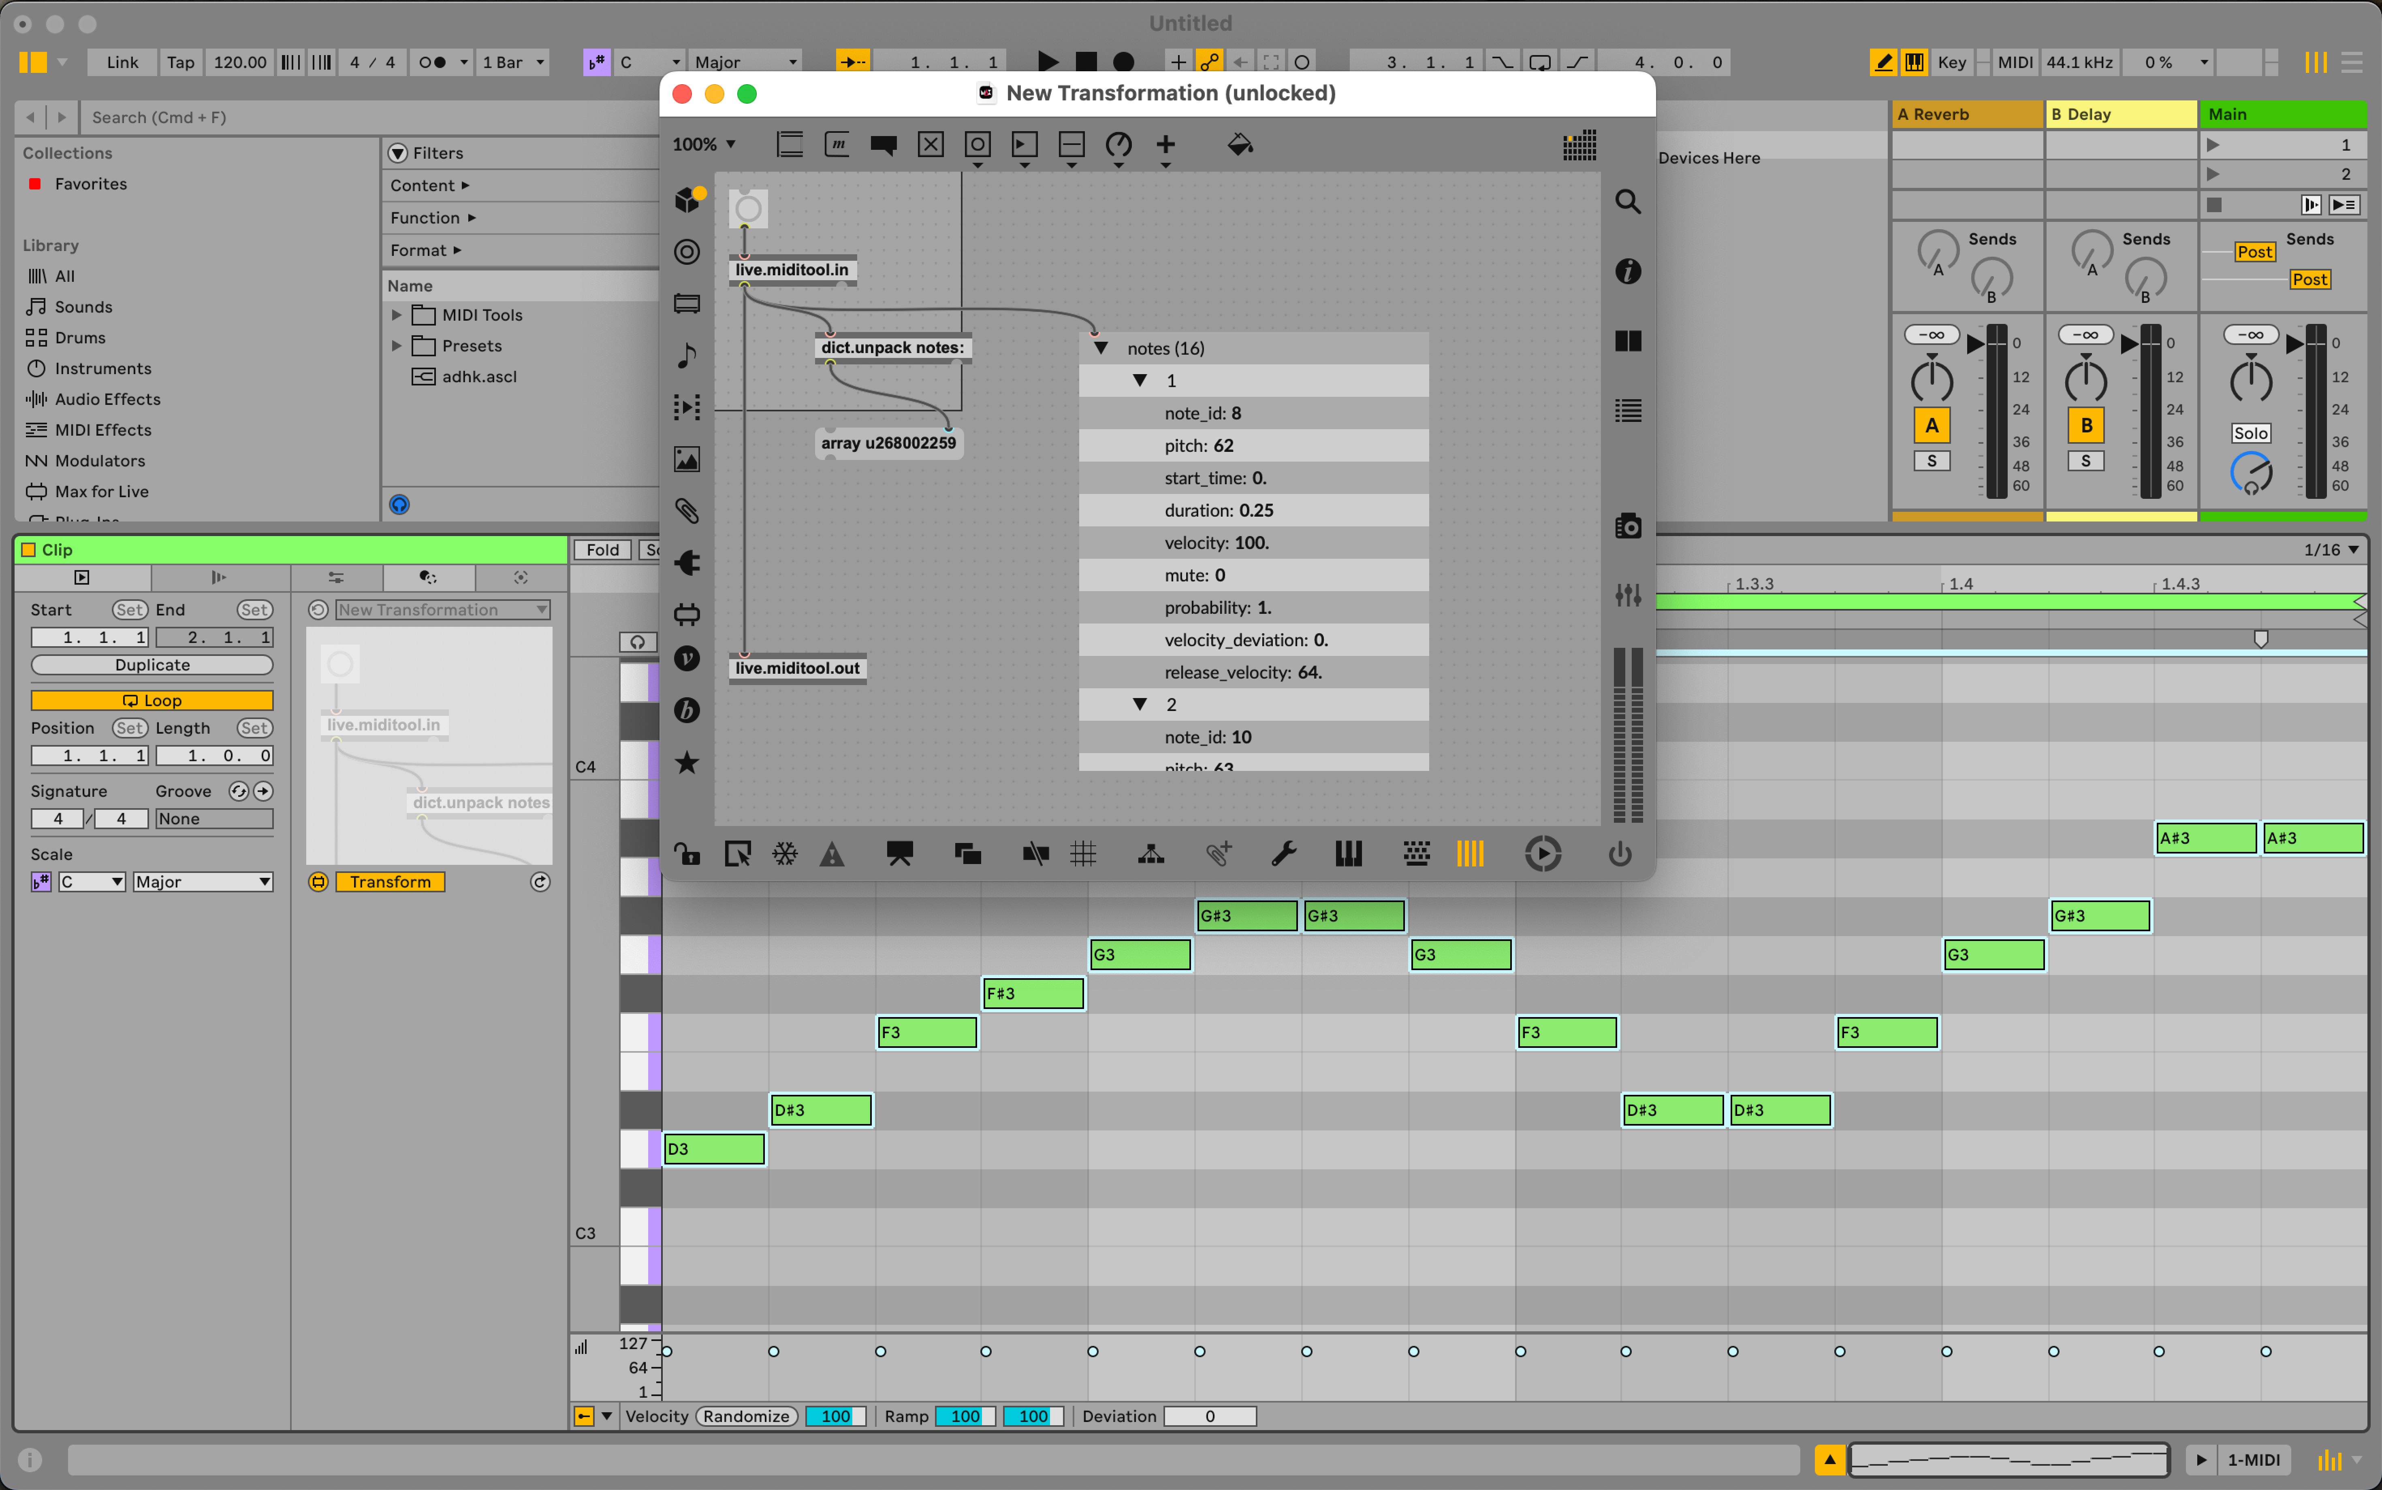Toggle the metronome in Live transport

(x=433, y=62)
